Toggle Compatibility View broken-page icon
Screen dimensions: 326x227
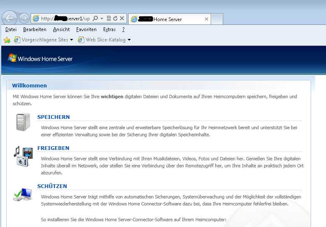pos(109,19)
